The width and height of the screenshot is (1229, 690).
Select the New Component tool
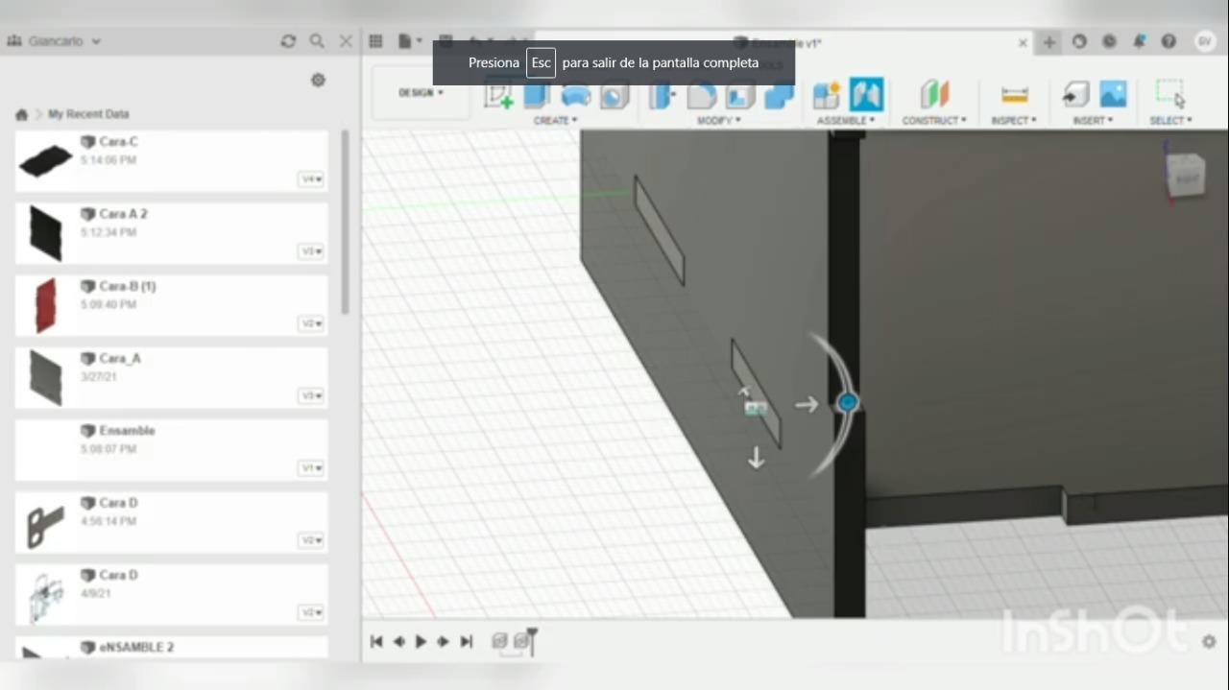(x=827, y=95)
